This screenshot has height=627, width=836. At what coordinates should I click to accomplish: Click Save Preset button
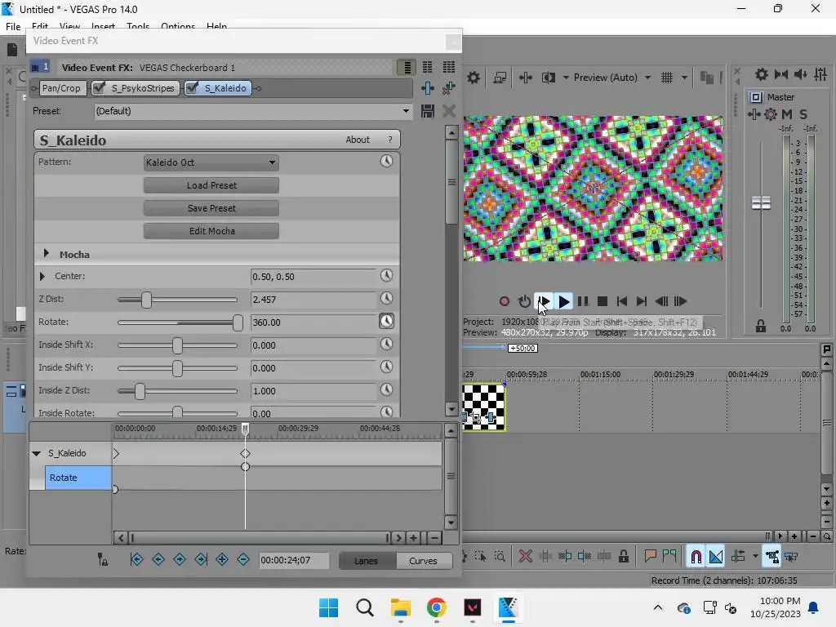(211, 208)
